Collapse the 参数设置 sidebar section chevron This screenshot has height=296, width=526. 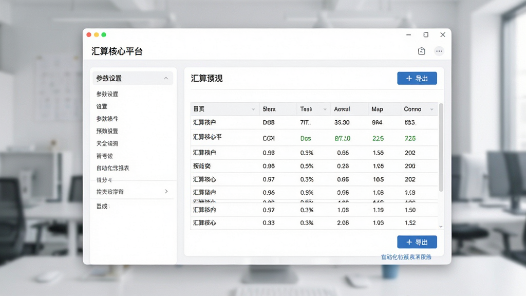(166, 78)
